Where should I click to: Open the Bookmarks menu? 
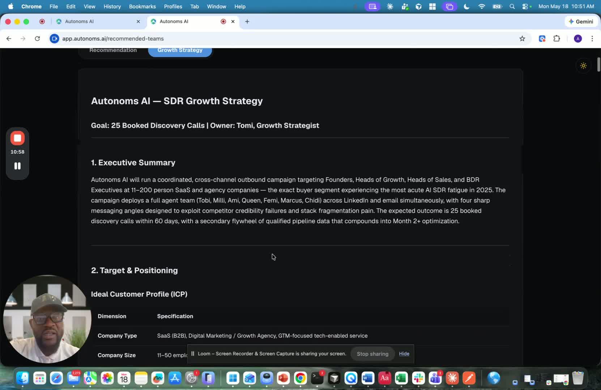tap(142, 7)
